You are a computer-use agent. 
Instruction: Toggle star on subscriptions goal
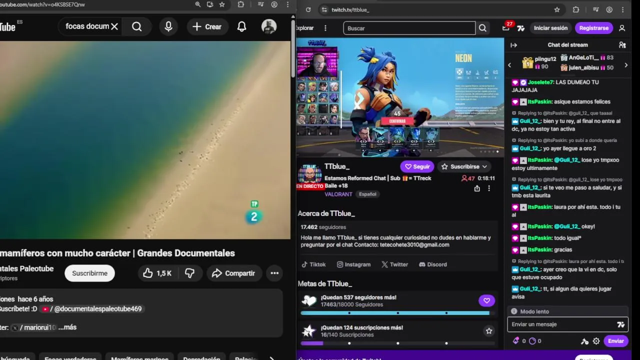(x=489, y=331)
